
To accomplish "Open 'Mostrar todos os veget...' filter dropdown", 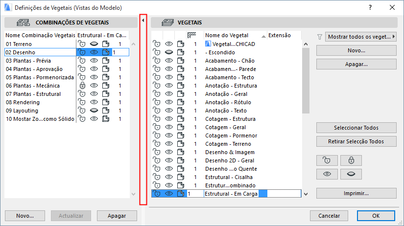I will (361, 37).
